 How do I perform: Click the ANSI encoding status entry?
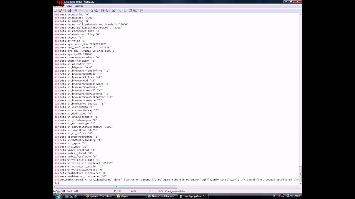[x=133, y=191]
